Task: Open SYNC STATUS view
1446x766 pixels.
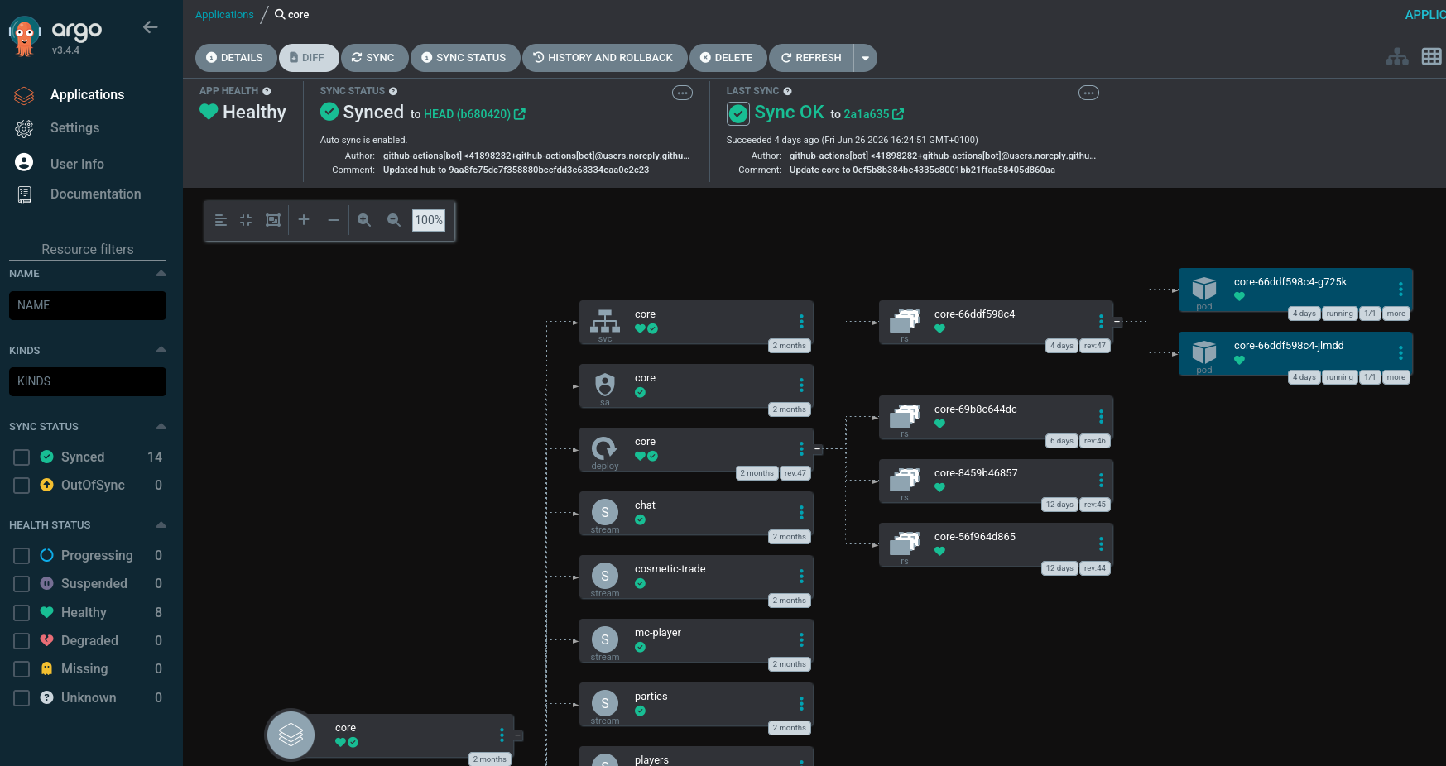Action: (x=464, y=58)
